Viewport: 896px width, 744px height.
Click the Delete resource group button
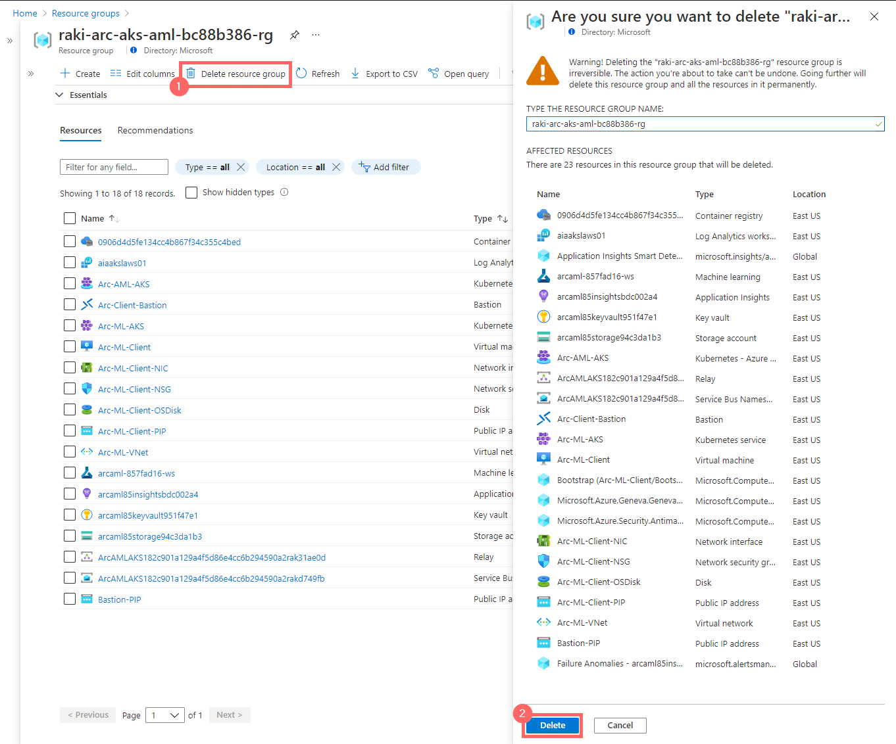236,74
